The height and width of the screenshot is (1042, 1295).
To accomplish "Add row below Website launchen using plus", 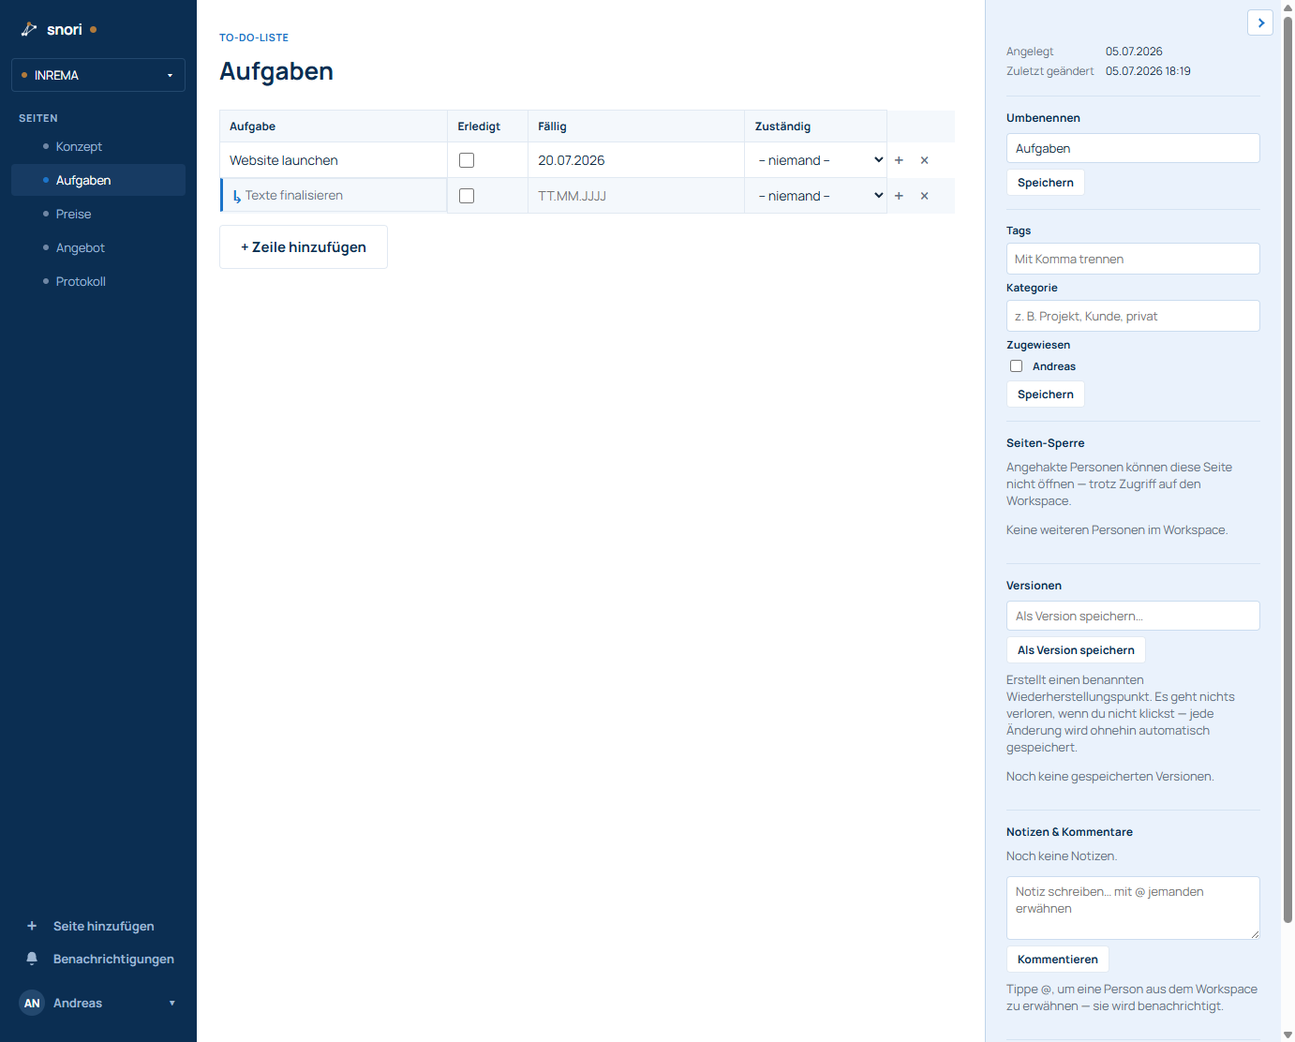I will pyautogui.click(x=899, y=160).
